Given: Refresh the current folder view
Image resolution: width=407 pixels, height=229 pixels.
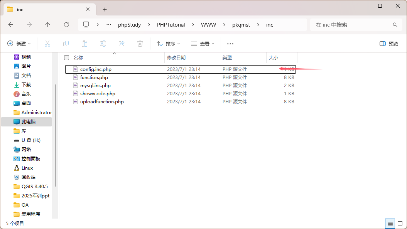Looking at the screenshot, I should [66, 25].
